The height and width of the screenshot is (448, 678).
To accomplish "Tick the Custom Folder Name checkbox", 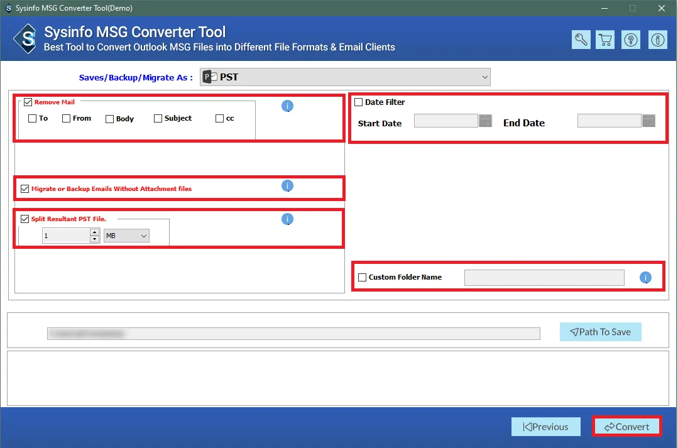I will [363, 277].
